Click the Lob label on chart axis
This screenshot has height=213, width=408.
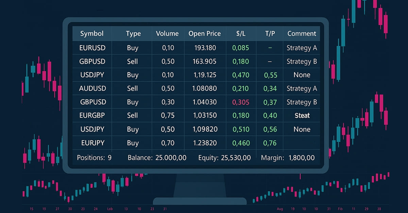[110, 209]
